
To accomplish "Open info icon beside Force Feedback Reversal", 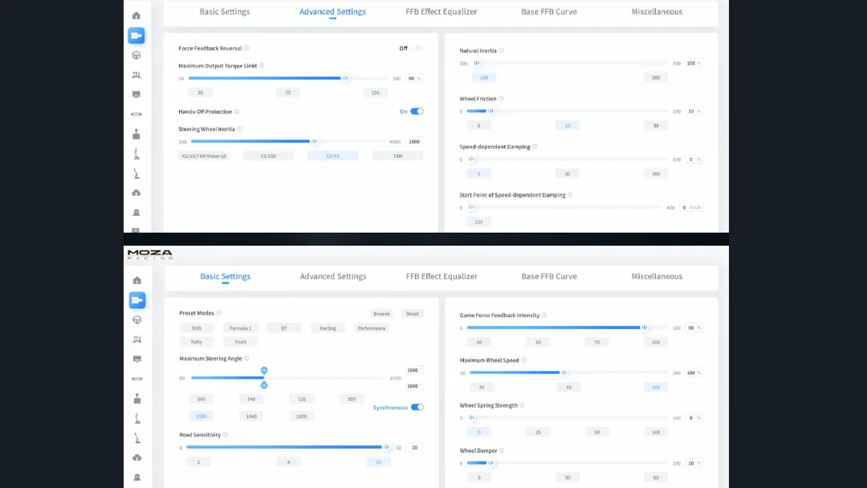I will 246,48.
